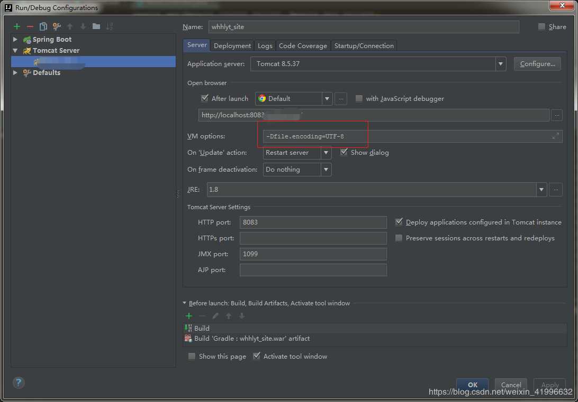The height and width of the screenshot is (402, 578).
Task: Open the JRE dropdown
Action: coord(541,190)
